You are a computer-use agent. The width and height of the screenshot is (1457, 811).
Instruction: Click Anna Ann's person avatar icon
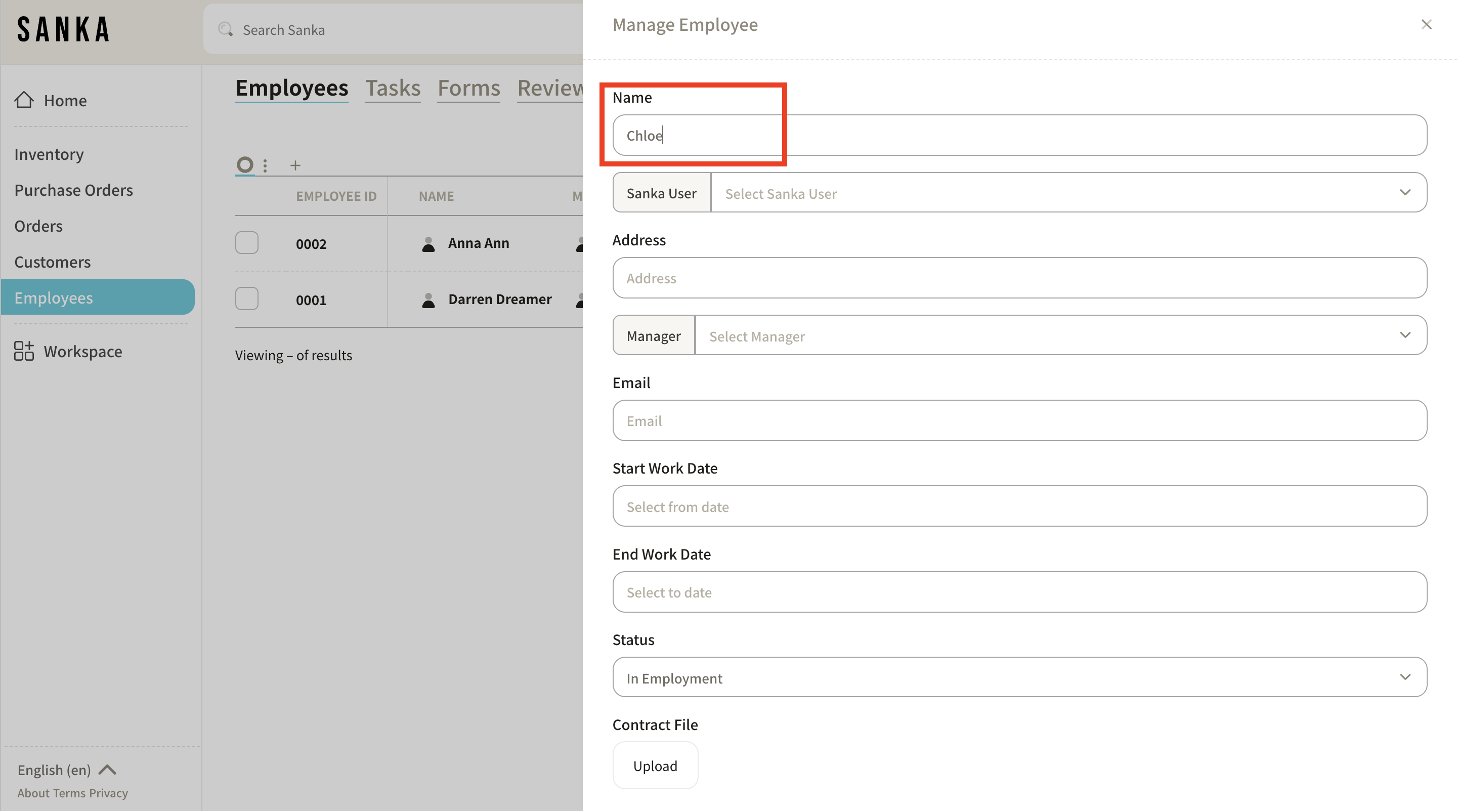click(428, 243)
